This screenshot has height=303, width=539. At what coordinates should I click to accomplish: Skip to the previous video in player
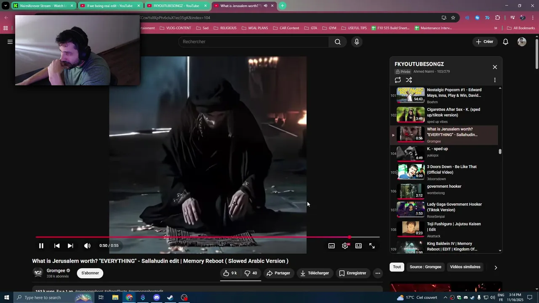point(57,246)
